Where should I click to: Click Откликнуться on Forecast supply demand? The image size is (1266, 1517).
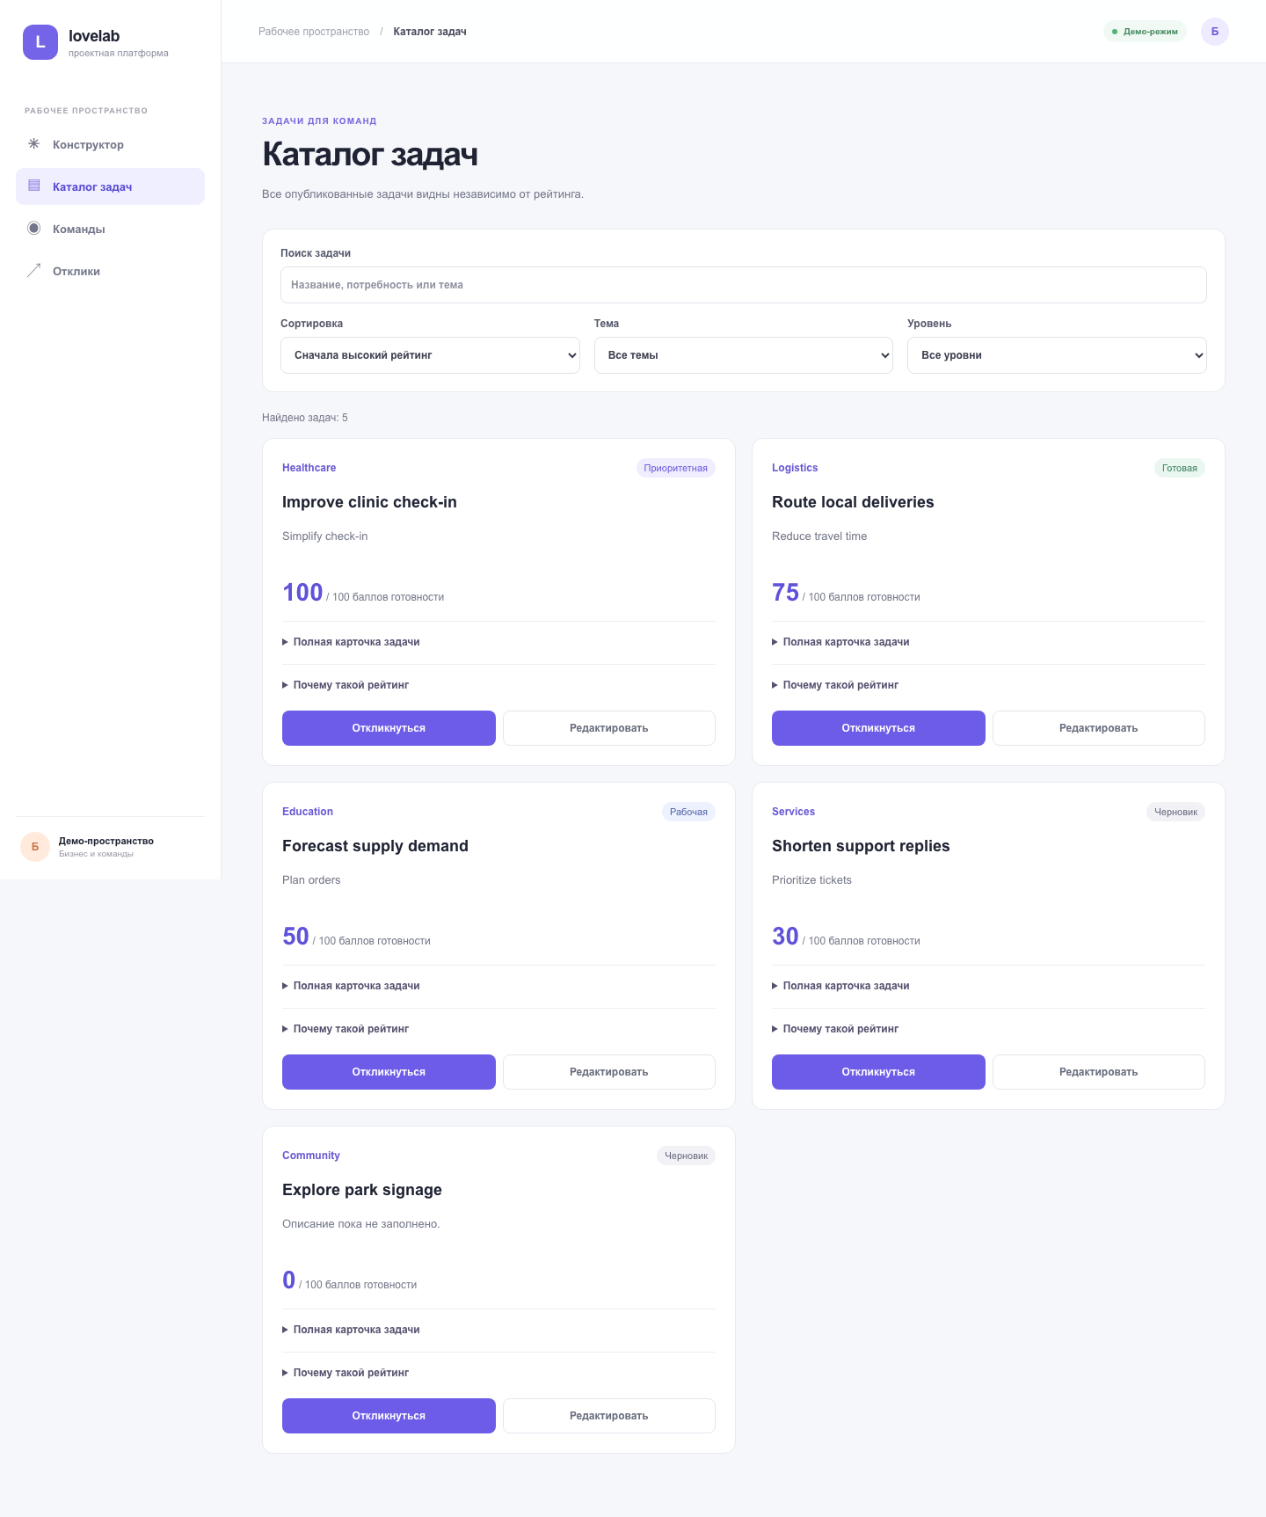coord(389,1072)
